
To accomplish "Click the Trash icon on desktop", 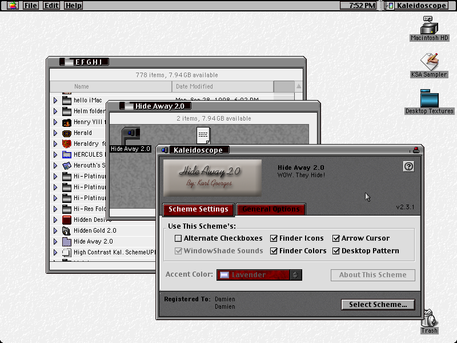I will [429, 318].
